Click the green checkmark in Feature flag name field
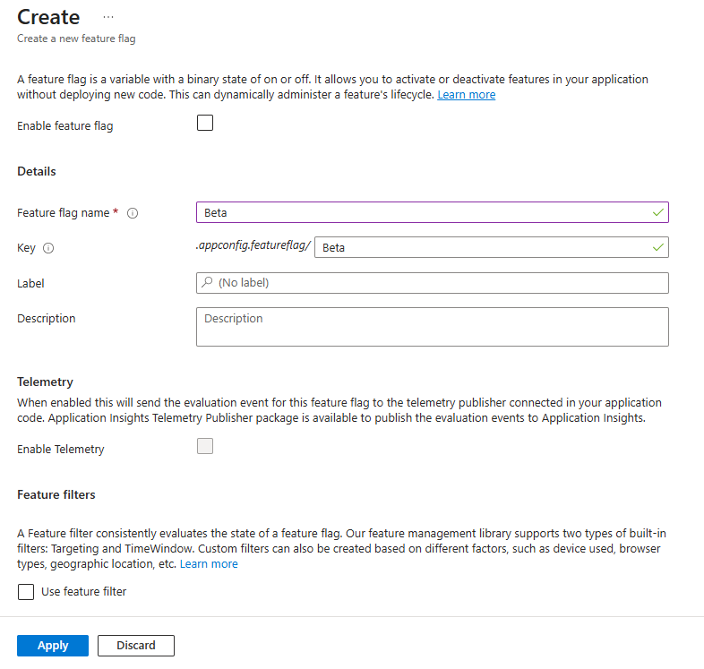Screen dimensions: 704x669 click(658, 212)
